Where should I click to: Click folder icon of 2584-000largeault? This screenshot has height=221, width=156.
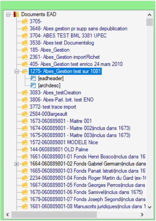[25, 114]
